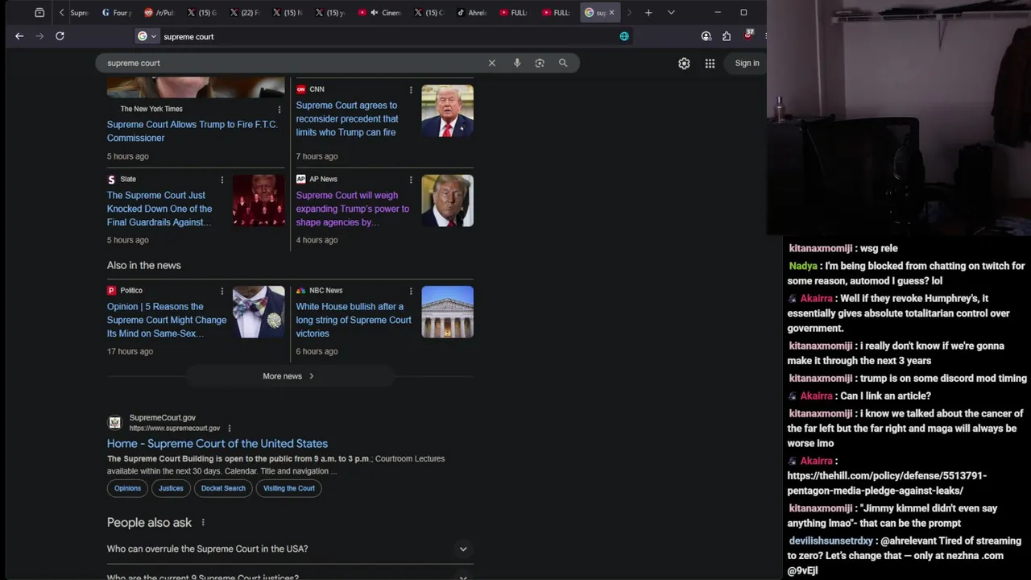Viewport: 1031px width, 580px height.
Task: Open options menu for the Politico story
Action: tap(222, 291)
